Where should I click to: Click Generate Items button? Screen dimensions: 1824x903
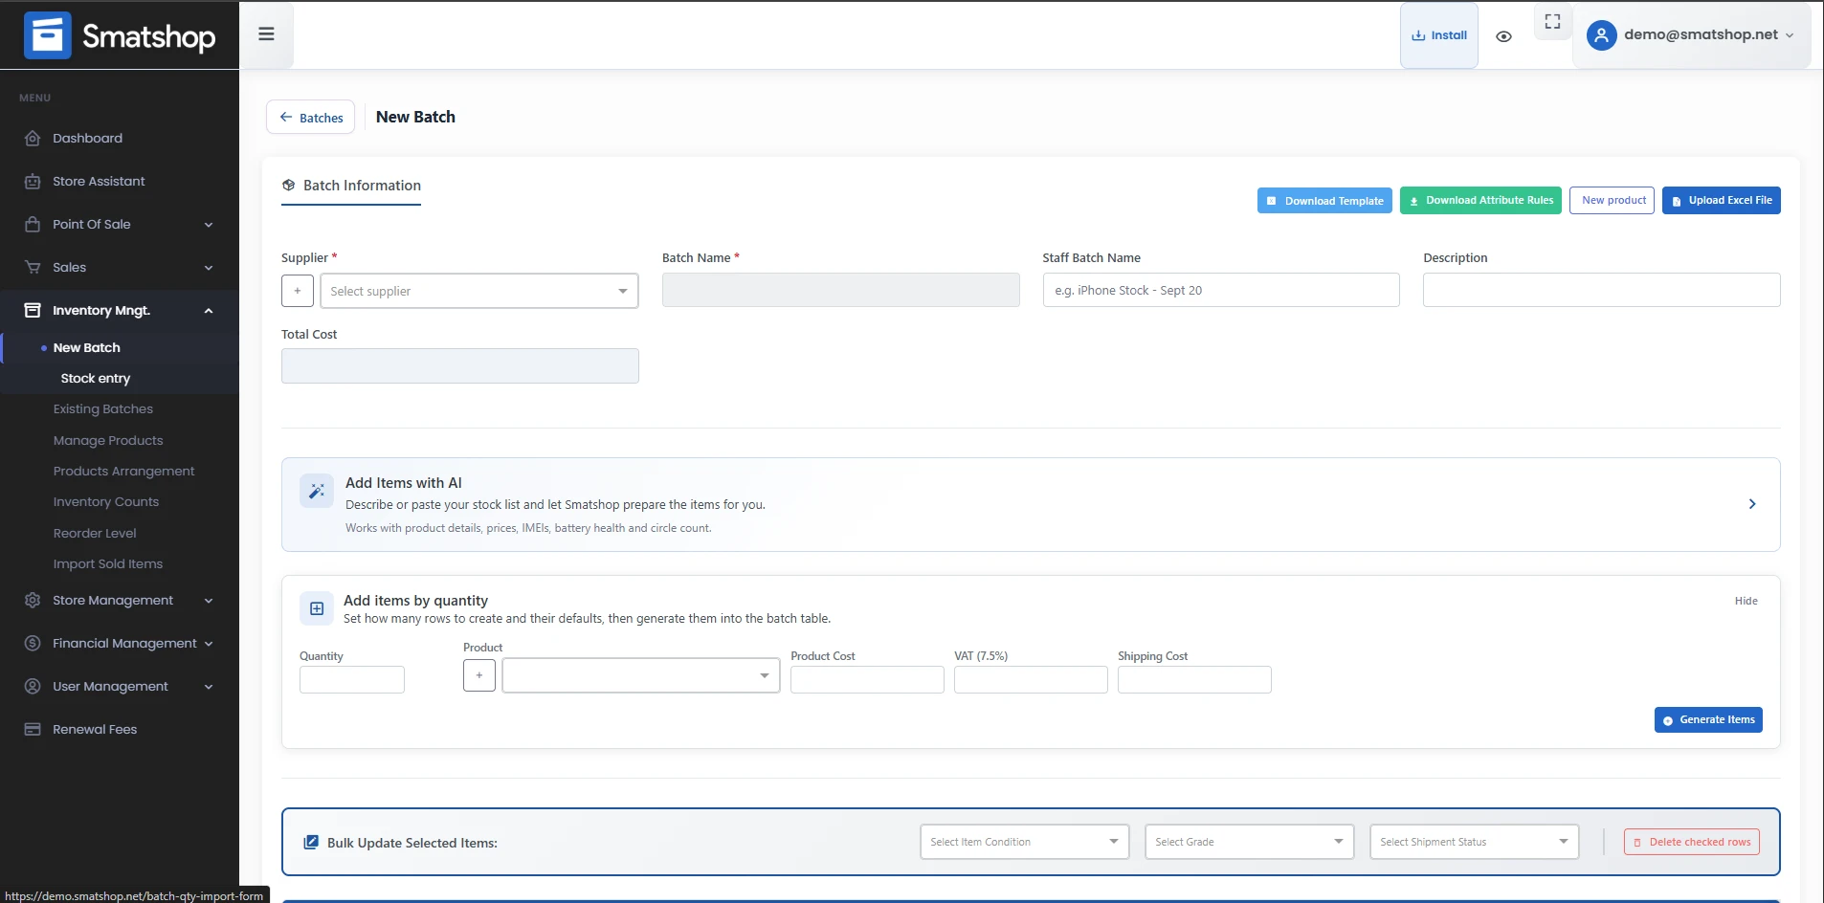pyautogui.click(x=1708, y=719)
